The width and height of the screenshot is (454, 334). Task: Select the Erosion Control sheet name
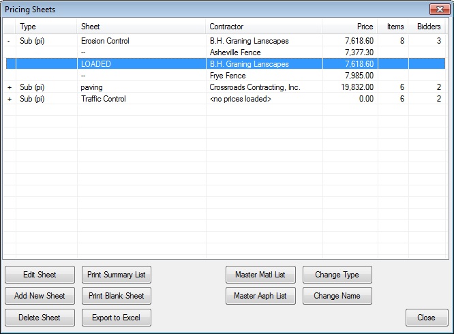pos(105,41)
